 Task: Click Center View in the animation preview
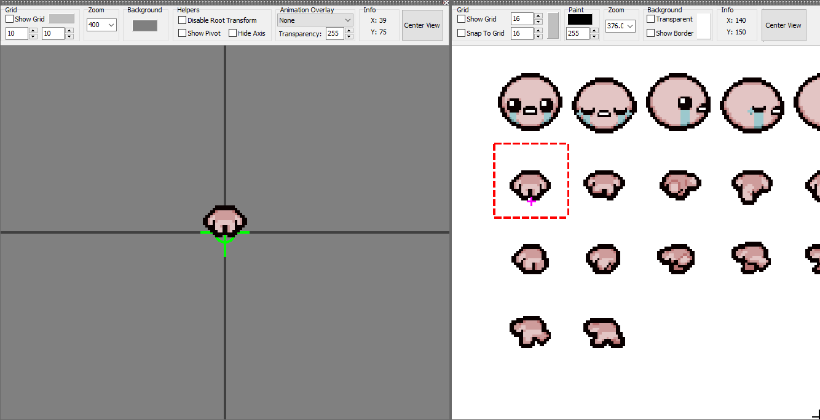click(422, 25)
